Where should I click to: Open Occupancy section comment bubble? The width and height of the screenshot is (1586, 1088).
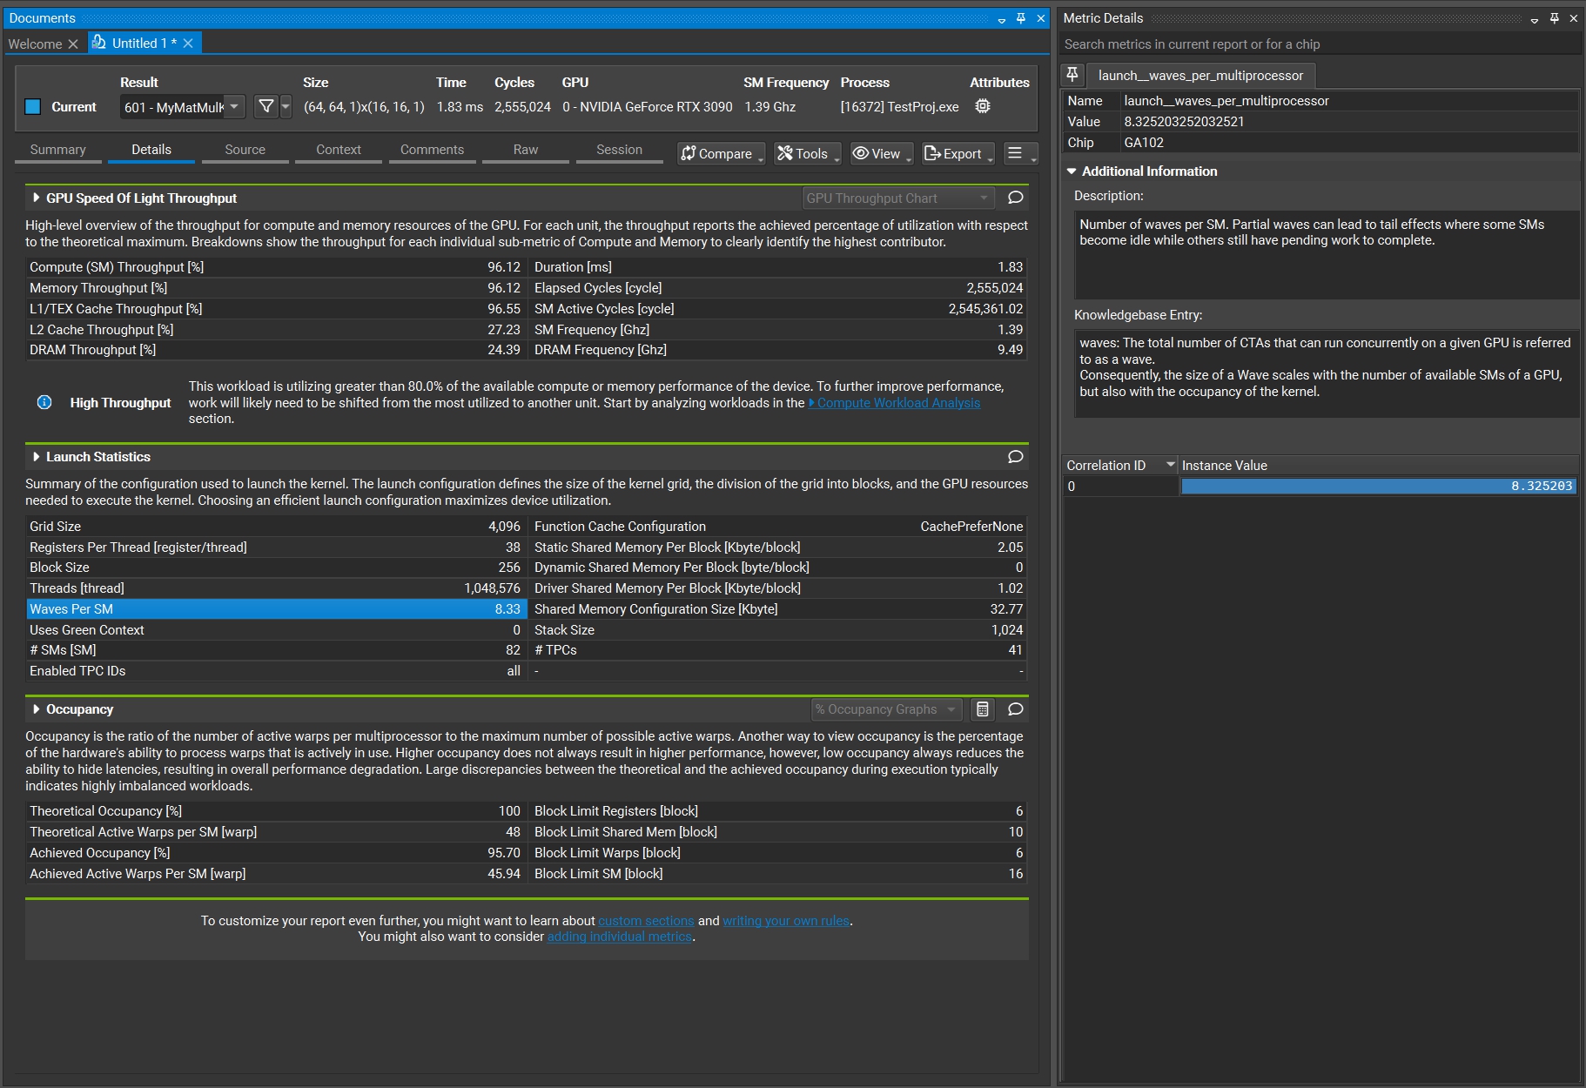[1015, 709]
